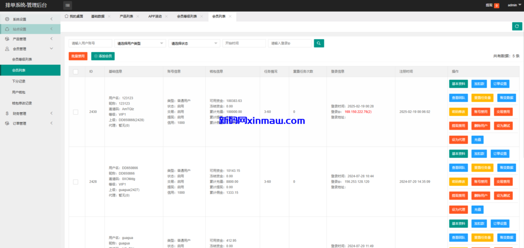Click the 产品管理 cube icon in sidebar

(x=7, y=39)
